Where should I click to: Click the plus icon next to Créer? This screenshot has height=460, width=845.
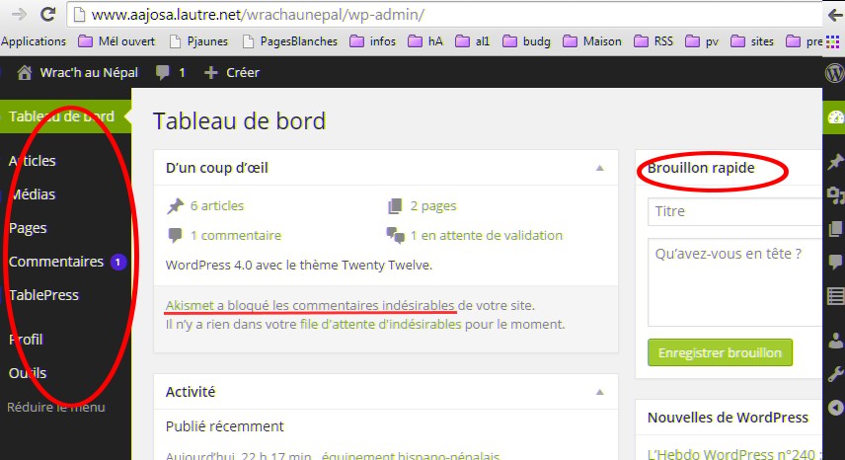(210, 72)
